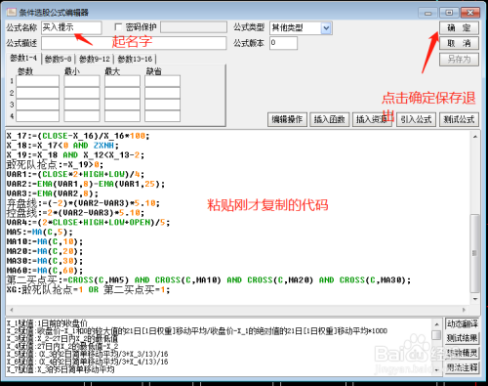Click parameter row 3 最大 field

122,105
